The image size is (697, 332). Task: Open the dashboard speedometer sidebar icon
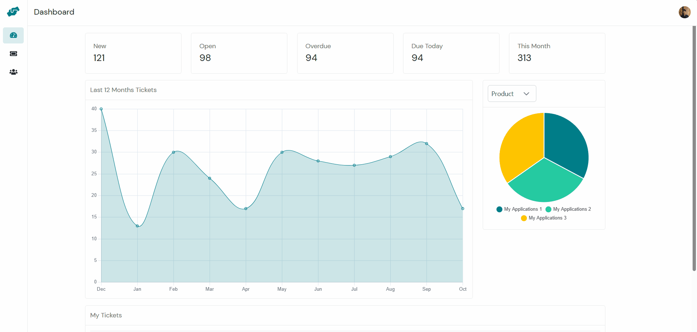[14, 35]
